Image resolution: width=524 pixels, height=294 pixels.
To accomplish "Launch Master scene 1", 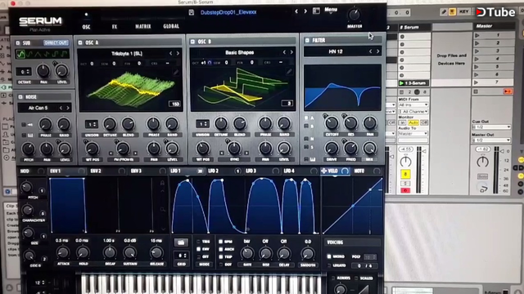I will tap(477, 35).
